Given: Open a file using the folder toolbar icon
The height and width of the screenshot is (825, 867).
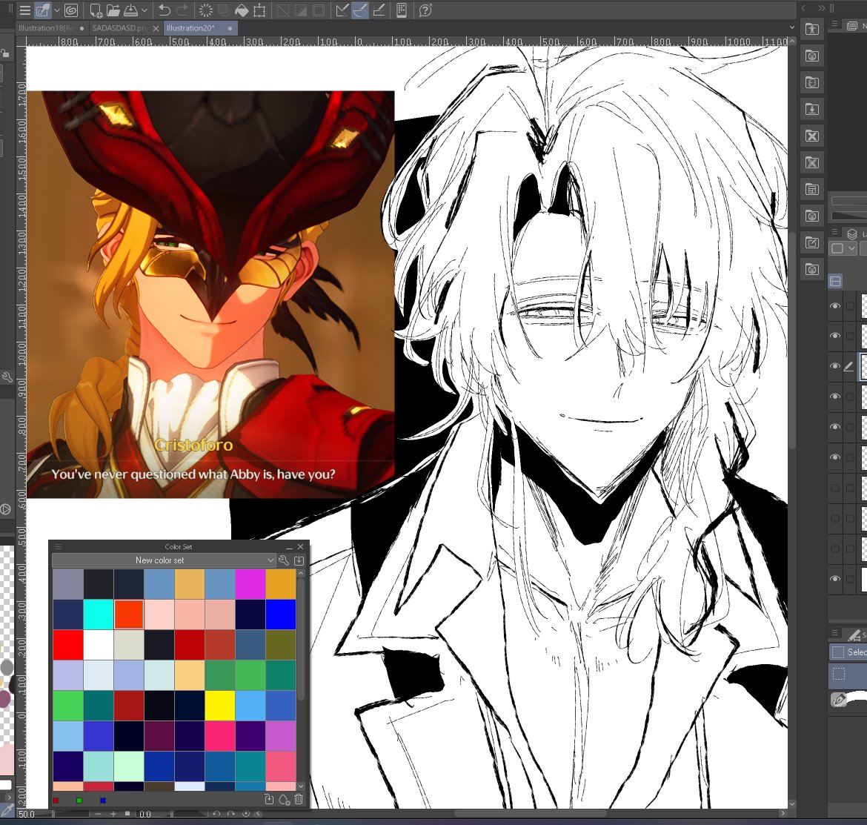Looking at the screenshot, I should pyautogui.click(x=114, y=10).
